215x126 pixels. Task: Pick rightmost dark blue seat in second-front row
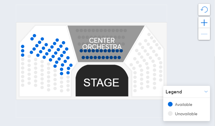(x=121, y=51)
